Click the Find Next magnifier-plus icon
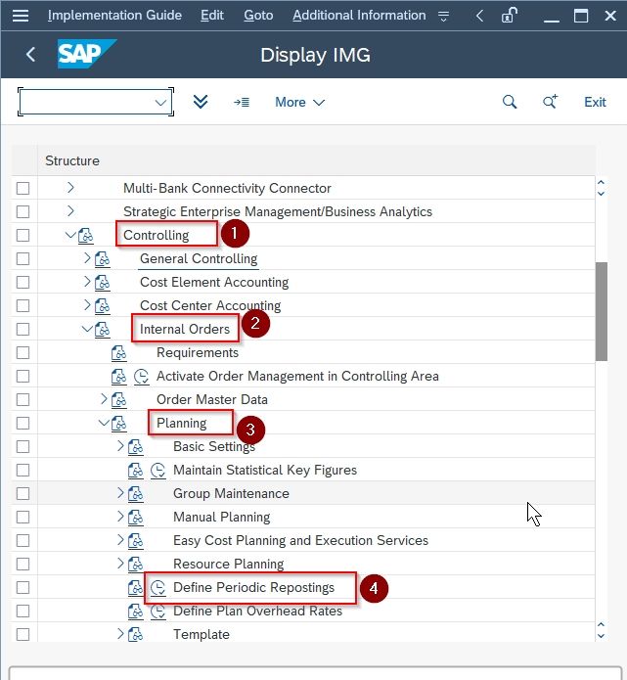This screenshot has height=680, width=627. (x=551, y=102)
